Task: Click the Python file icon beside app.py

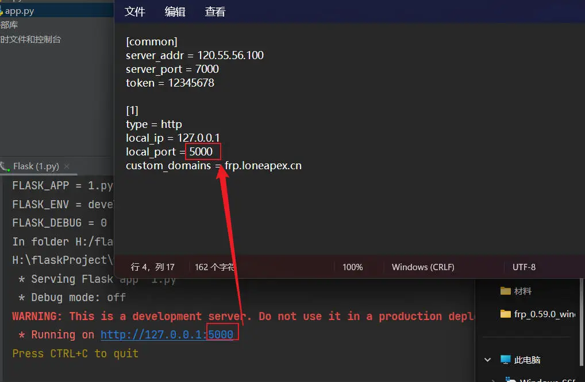Action: tap(2, 11)
